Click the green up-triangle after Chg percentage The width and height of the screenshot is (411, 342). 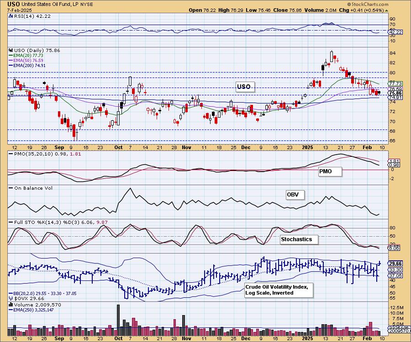tap(386, 10)
